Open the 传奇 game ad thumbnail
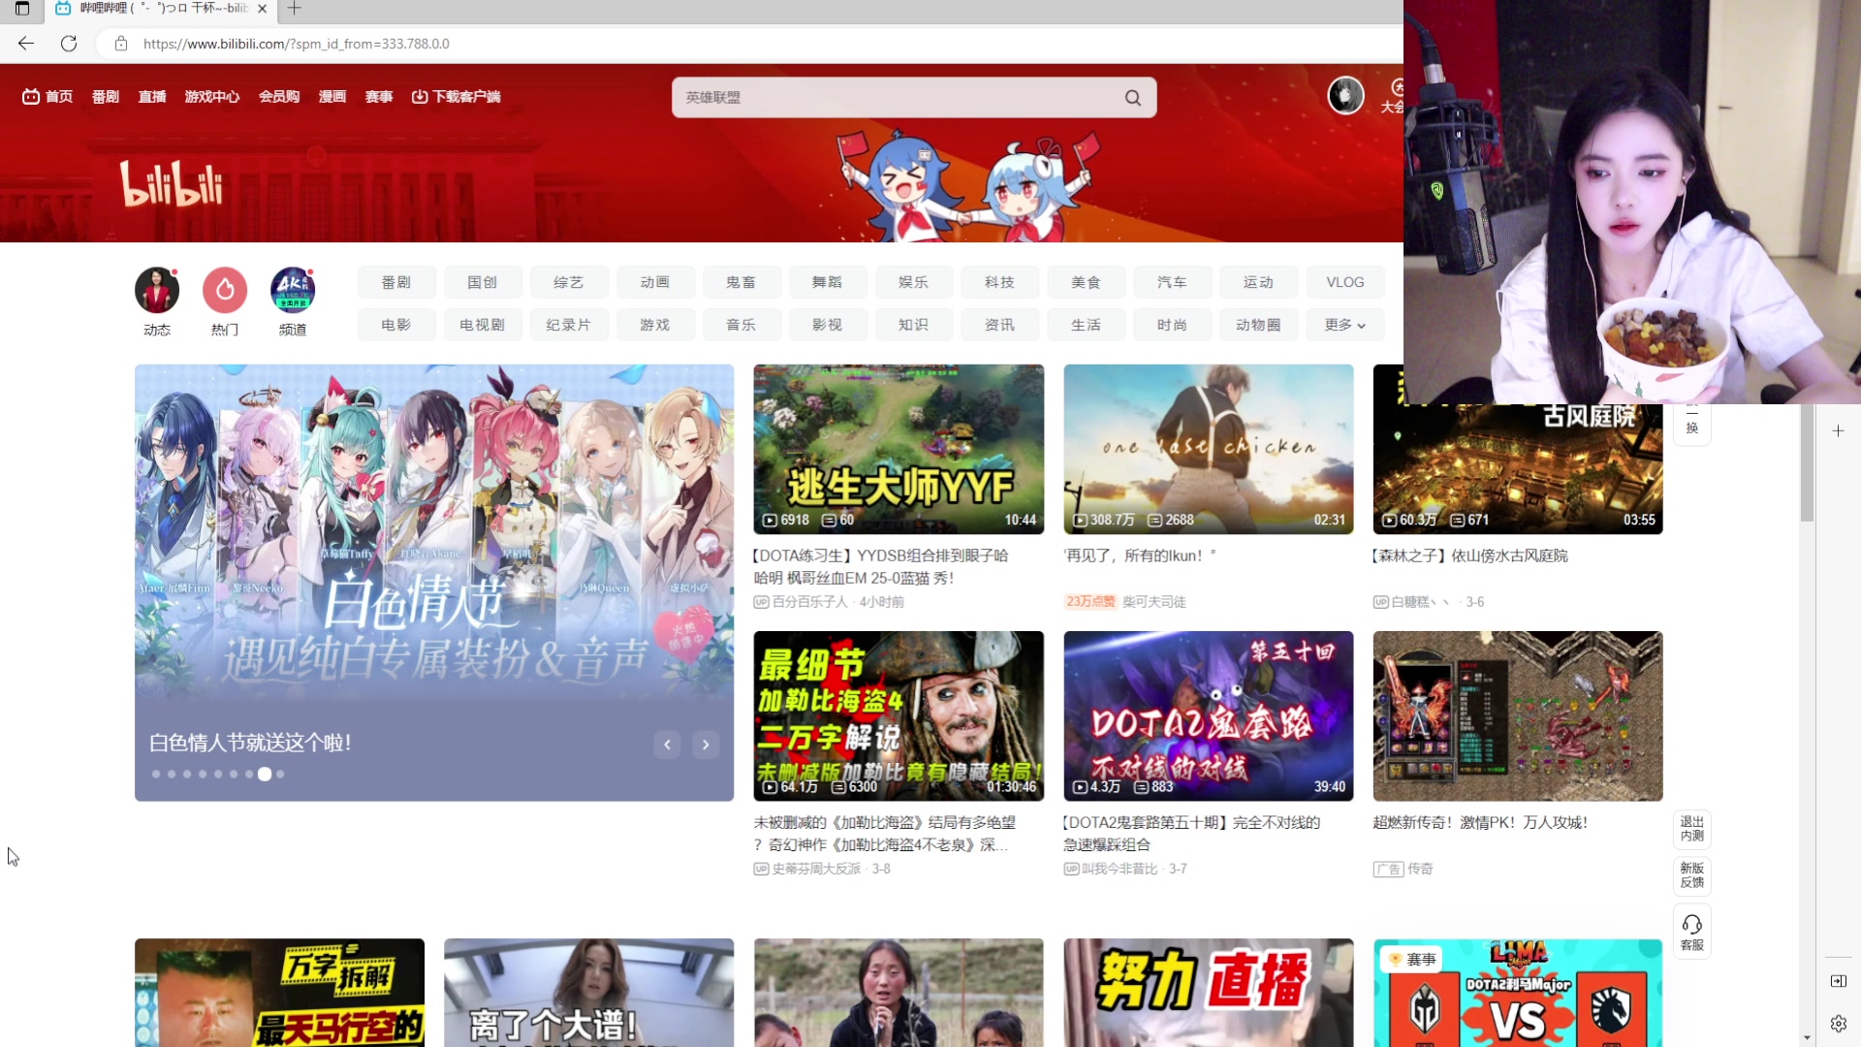This screenshot has height=1047, width=1861. 1518,715
